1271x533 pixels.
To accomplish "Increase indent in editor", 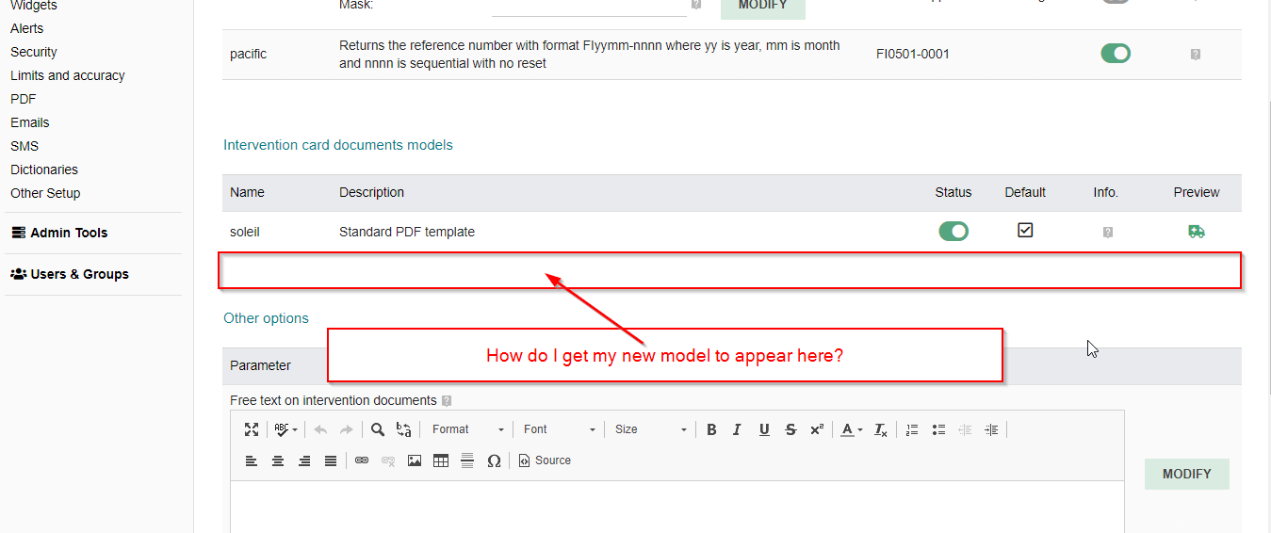I will point(991,429).
